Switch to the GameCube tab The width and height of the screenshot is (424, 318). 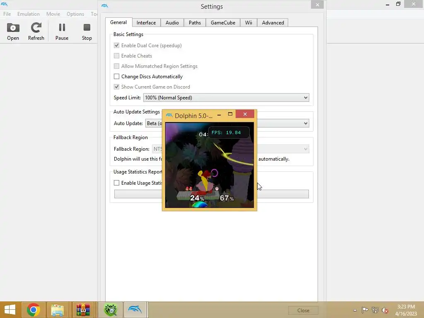[x=223, y=23]
